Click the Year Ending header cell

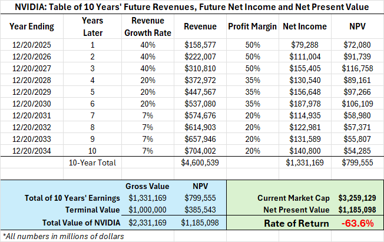32,27
